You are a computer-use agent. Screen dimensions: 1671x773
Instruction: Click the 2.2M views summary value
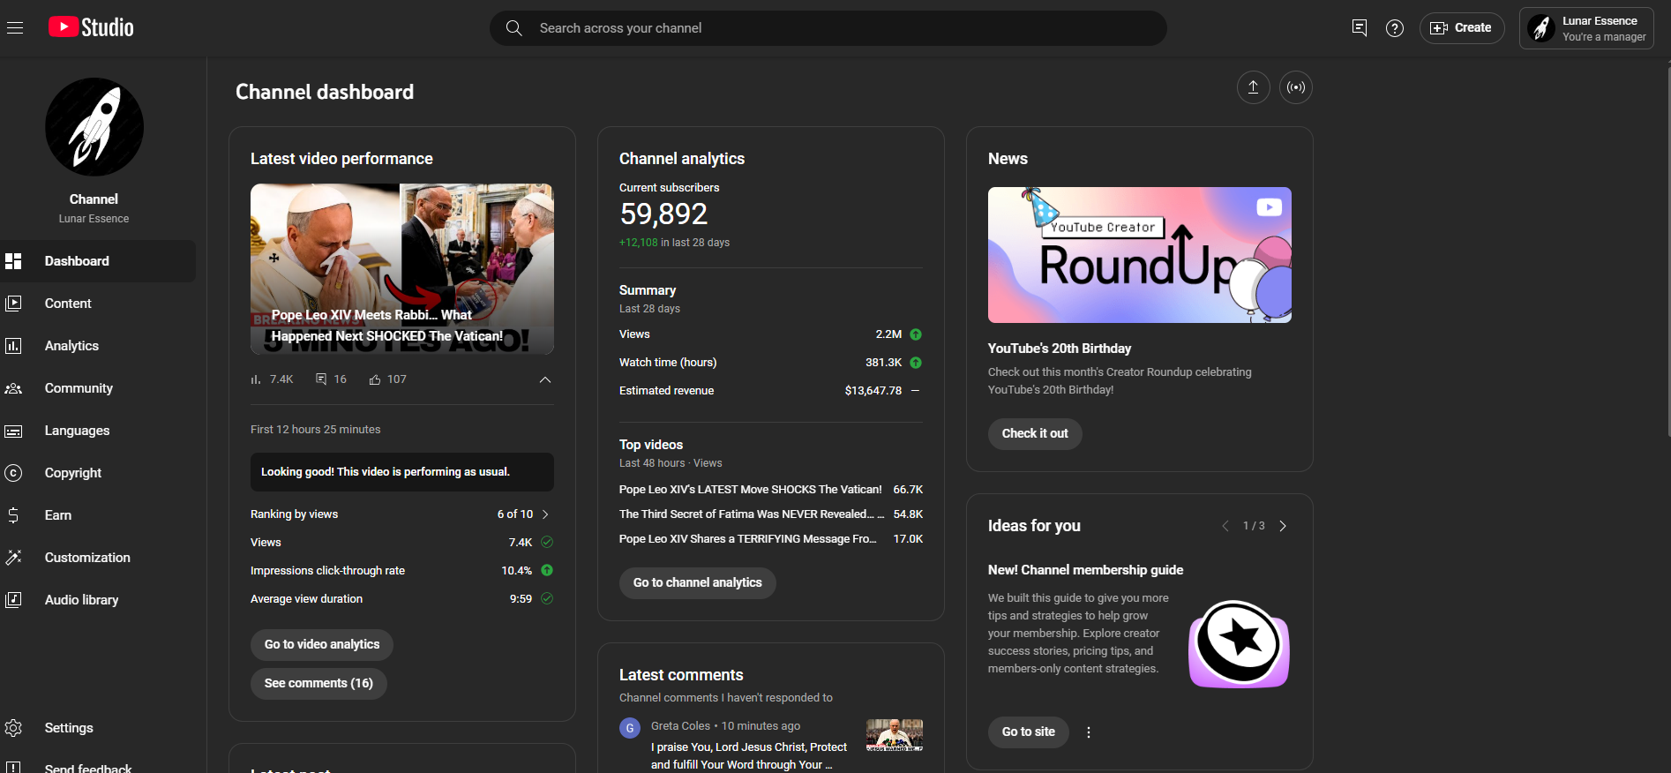coord(888,334)
